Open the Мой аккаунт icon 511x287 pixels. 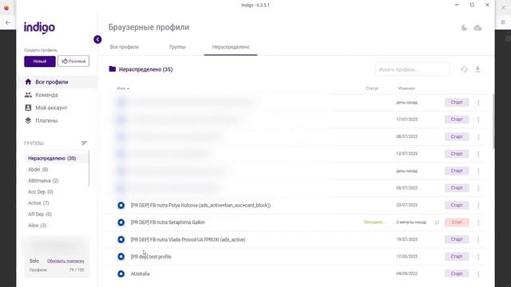[28, 108]
